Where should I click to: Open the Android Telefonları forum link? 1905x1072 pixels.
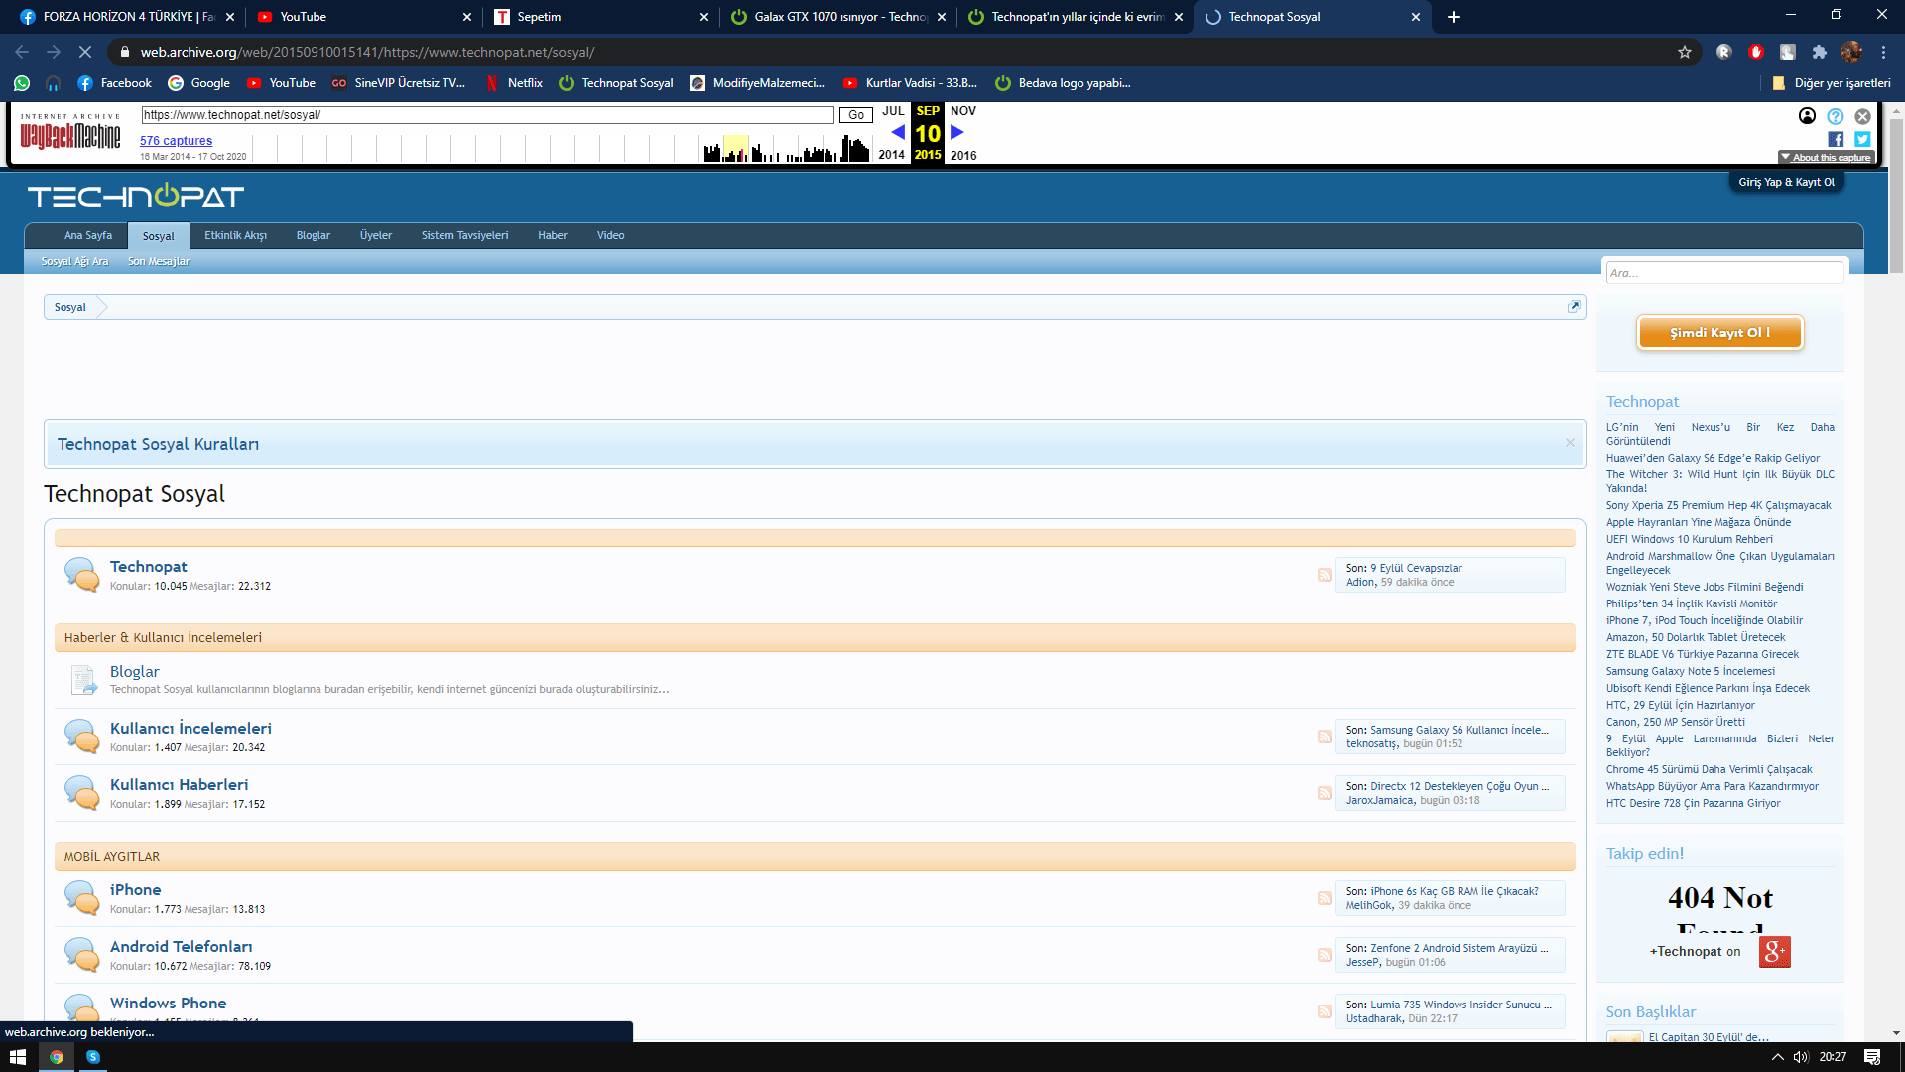click(181, 946)
